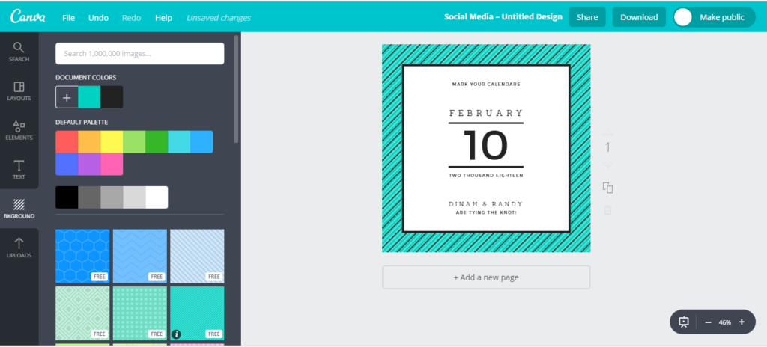Open the Uploads panel
The height and width of the screenshot is (347, 767).
coord(19,248)
